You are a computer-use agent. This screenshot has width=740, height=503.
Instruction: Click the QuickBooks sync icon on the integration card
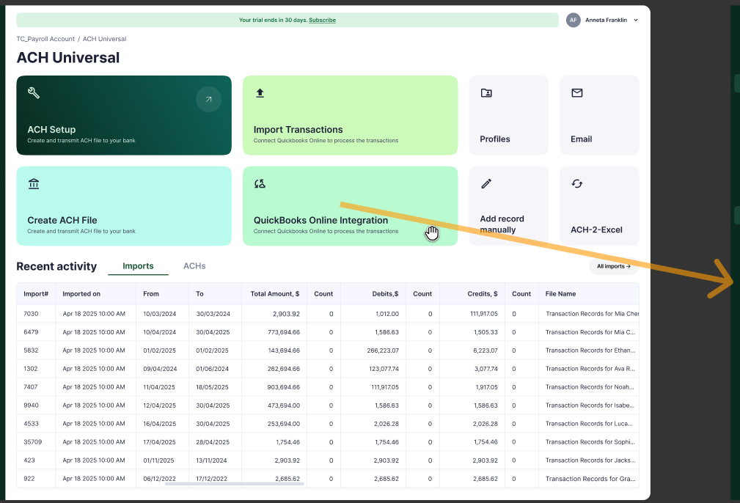pos(260,183)
